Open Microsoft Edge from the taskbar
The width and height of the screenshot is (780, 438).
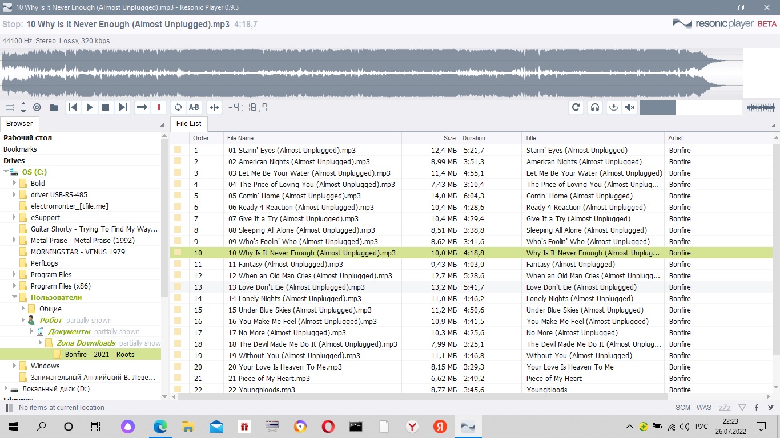(160, 426)
